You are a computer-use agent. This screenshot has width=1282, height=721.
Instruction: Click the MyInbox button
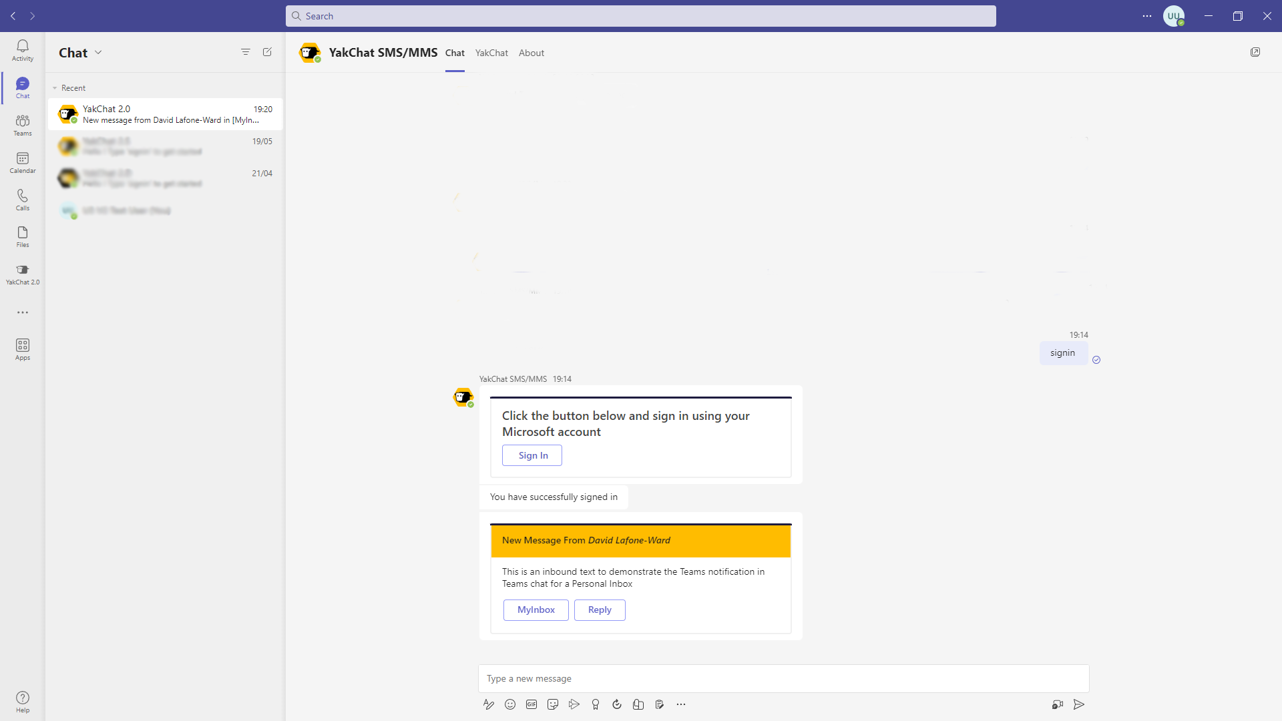point(536,610)
